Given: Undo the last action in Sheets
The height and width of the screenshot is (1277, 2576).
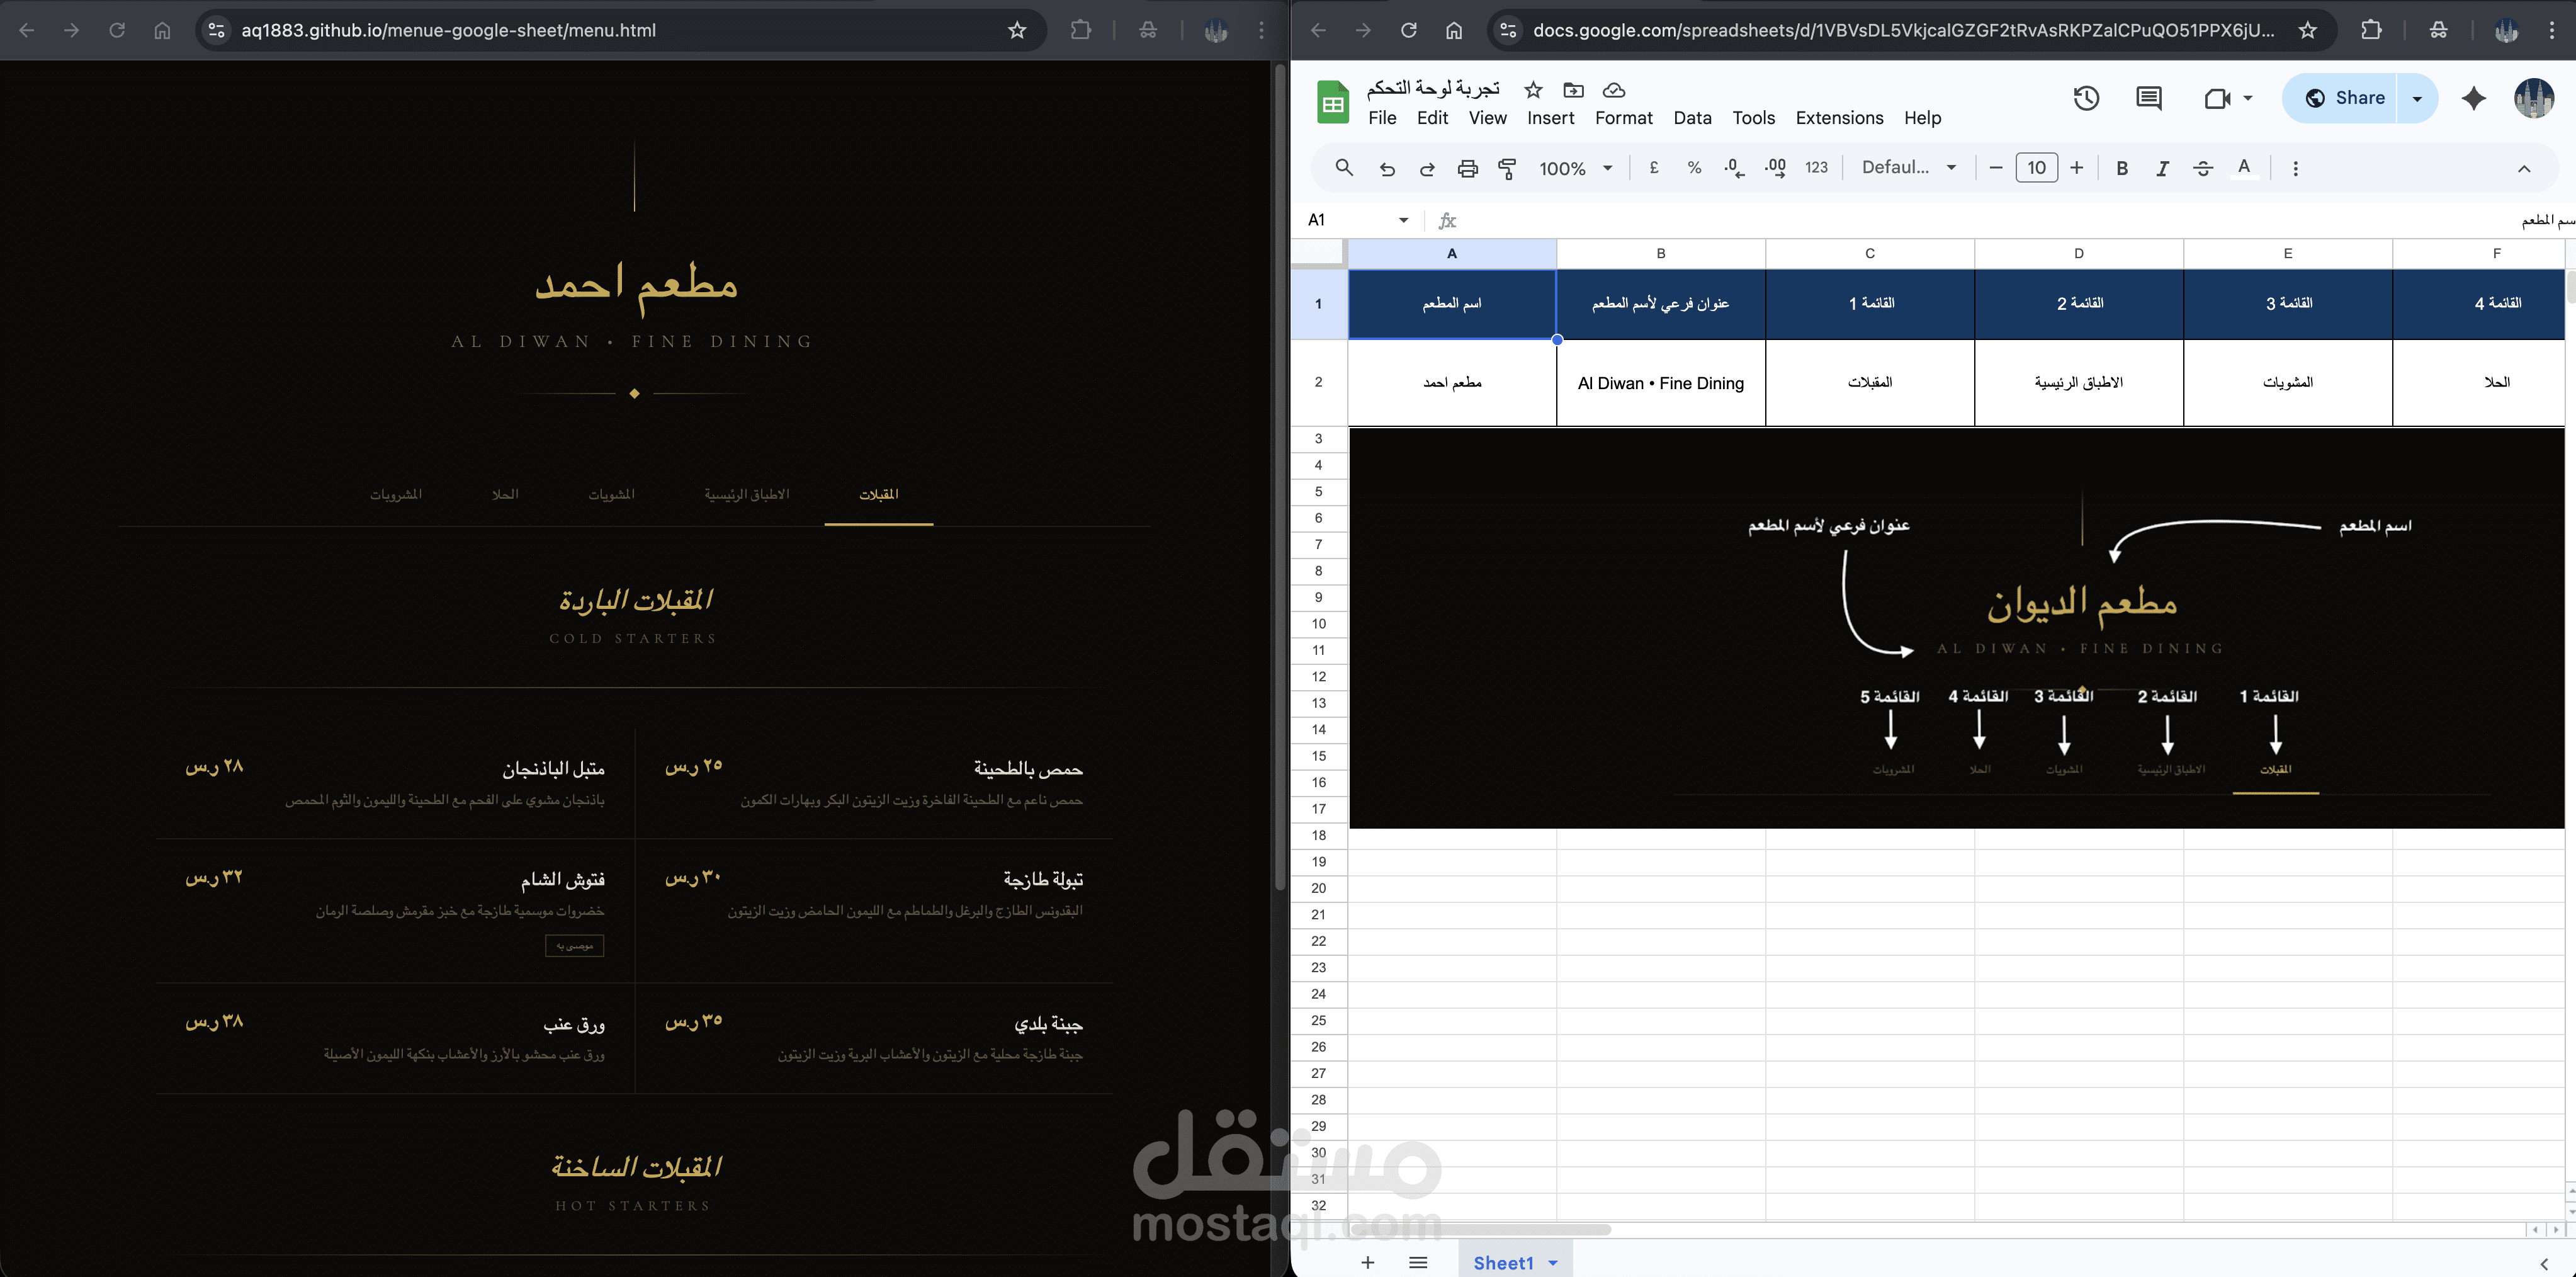Looking at the screenshot, I should click(1387, 169).
